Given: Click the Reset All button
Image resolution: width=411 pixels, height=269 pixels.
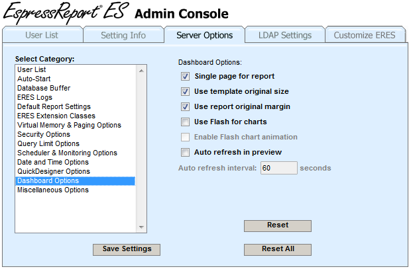Looking at the screenshot, I should 278,249.
